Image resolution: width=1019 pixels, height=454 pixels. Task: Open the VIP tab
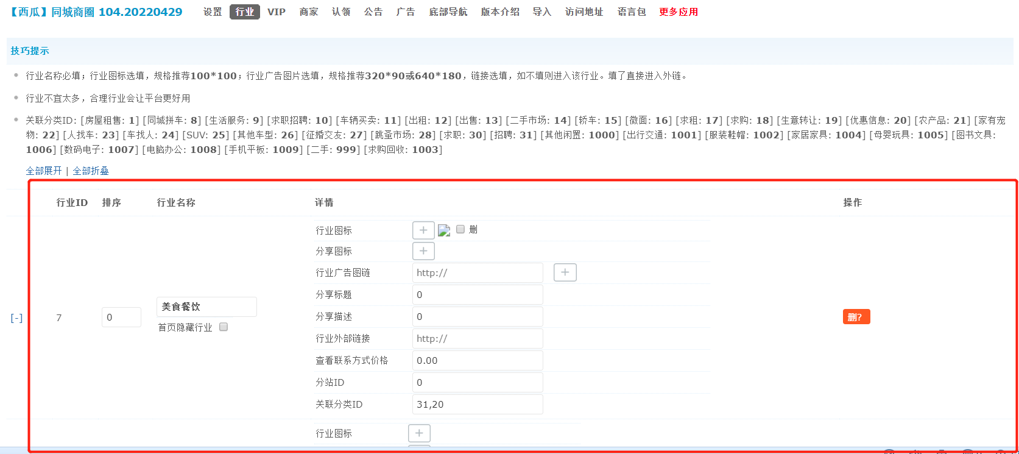tap(277, 12)
